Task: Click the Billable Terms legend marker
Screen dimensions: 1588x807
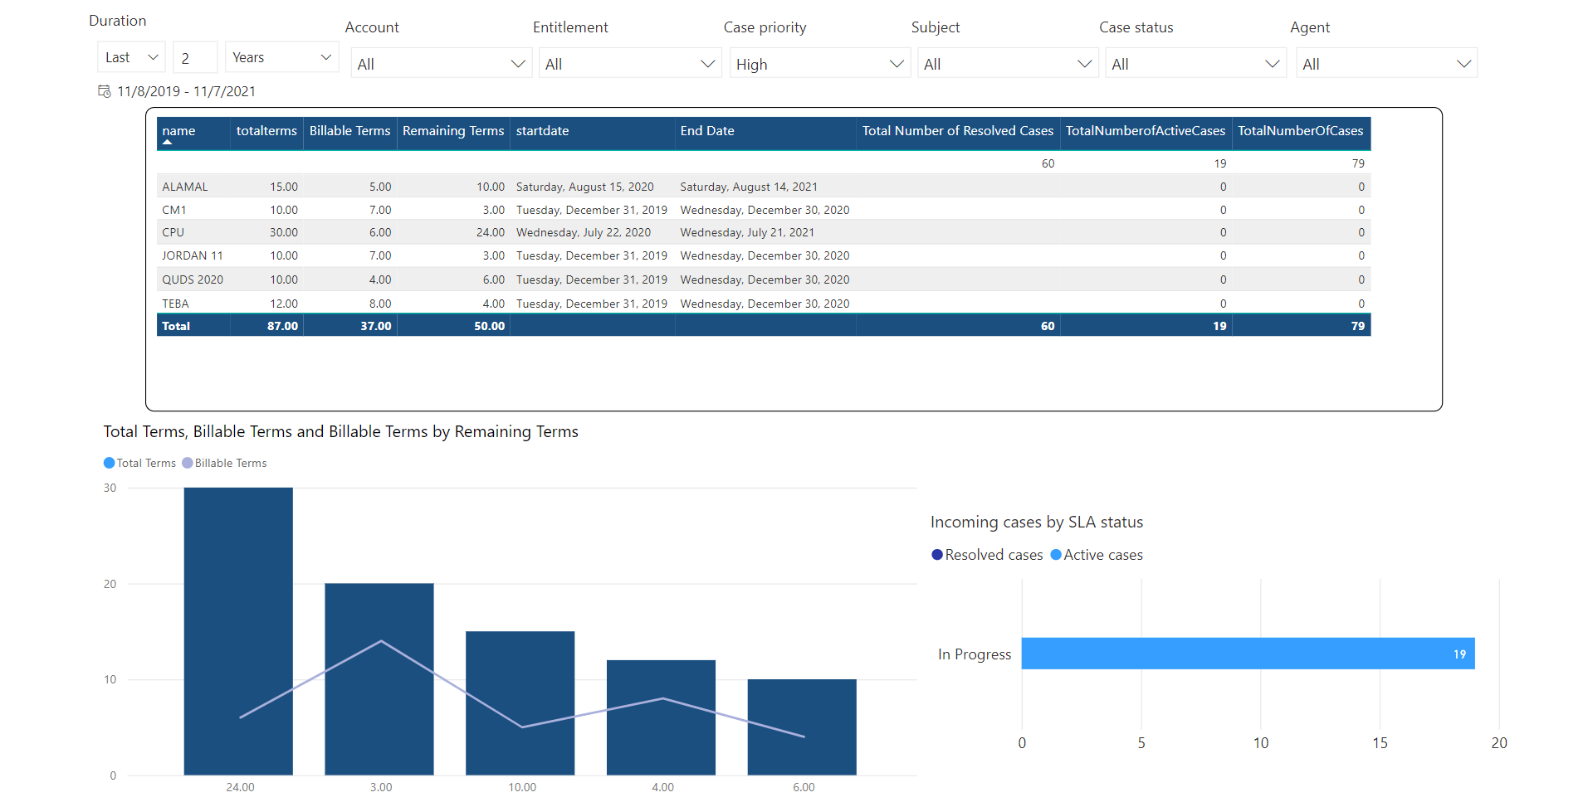Action: tap(188, 463)
